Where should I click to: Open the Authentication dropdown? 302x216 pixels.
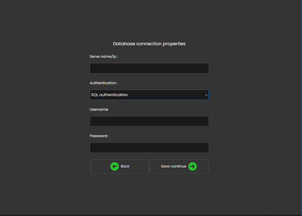coord(149,95)
